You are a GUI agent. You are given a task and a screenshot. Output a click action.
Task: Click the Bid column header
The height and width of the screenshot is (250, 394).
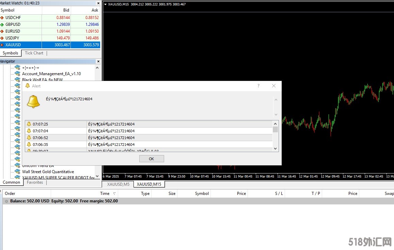56,10
